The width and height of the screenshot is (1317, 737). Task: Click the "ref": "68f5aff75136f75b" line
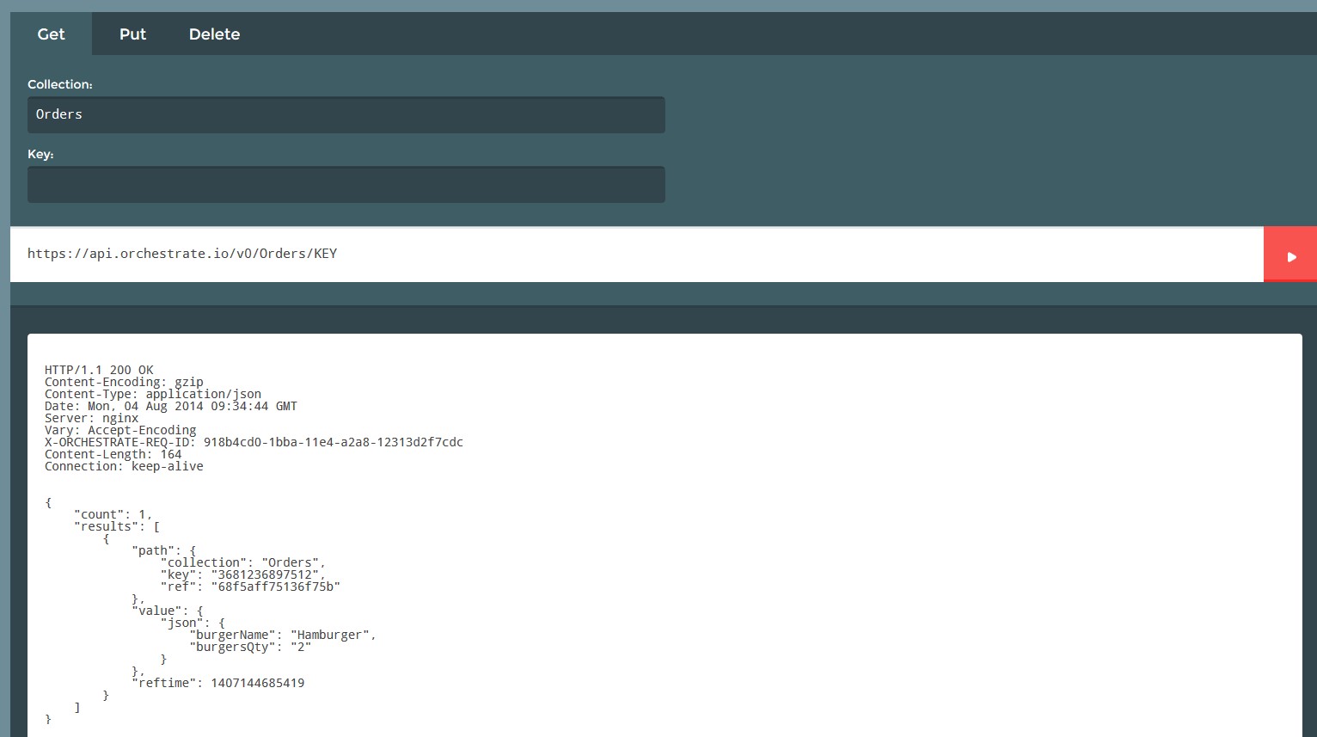(250, 587)
